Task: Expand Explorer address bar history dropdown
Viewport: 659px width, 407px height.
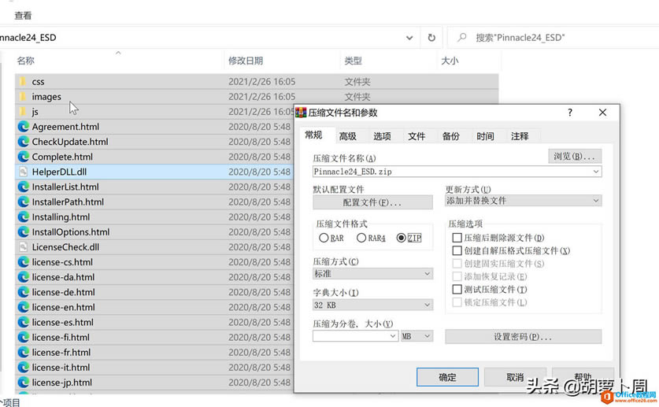Action: click(409, 38)
